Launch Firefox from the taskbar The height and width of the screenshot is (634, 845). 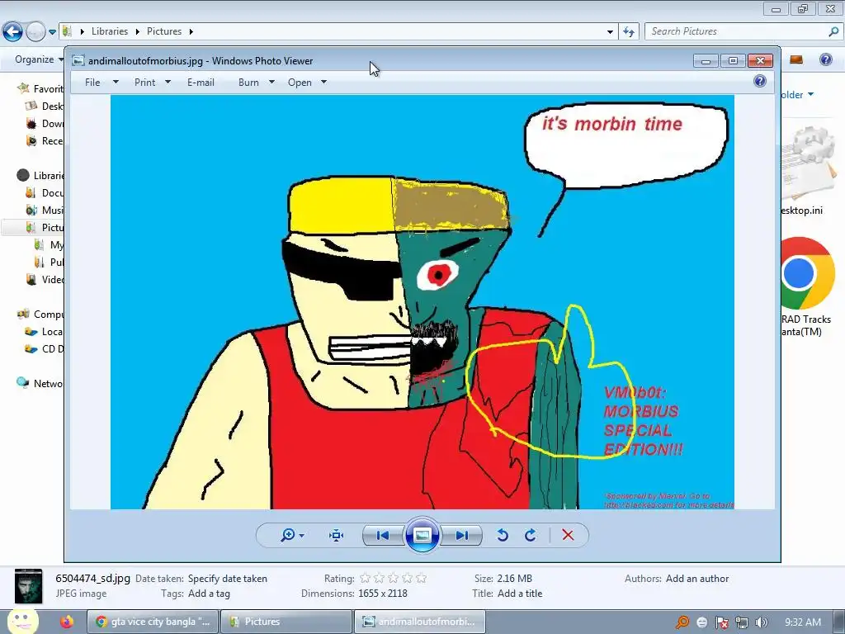[67, 622]
